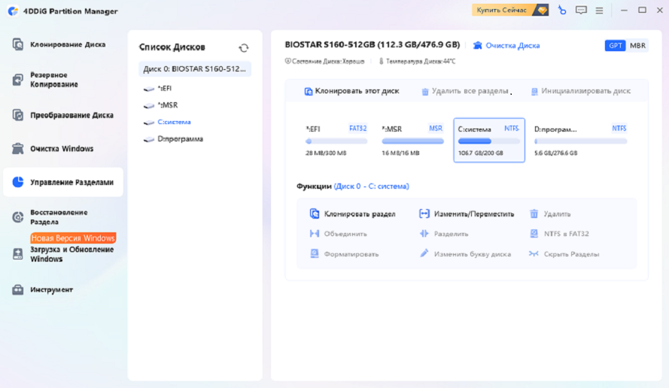Select *:MSR in disk list
The height and width of the screenshot is (388, 669).
tap(167, 105)
